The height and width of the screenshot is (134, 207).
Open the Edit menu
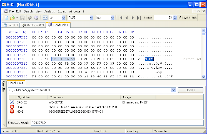coord(19,11)
